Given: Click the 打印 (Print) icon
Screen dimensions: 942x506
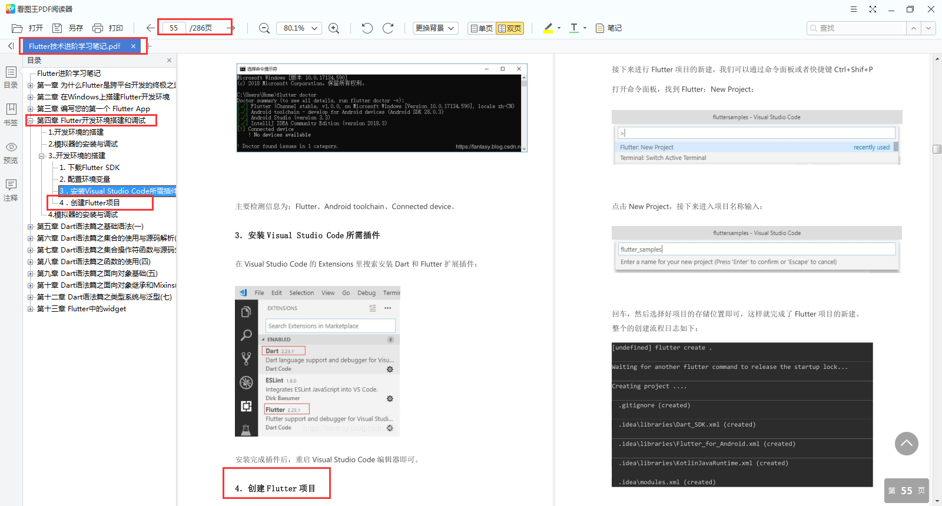Looking at the screenshot, I should 98,28.
